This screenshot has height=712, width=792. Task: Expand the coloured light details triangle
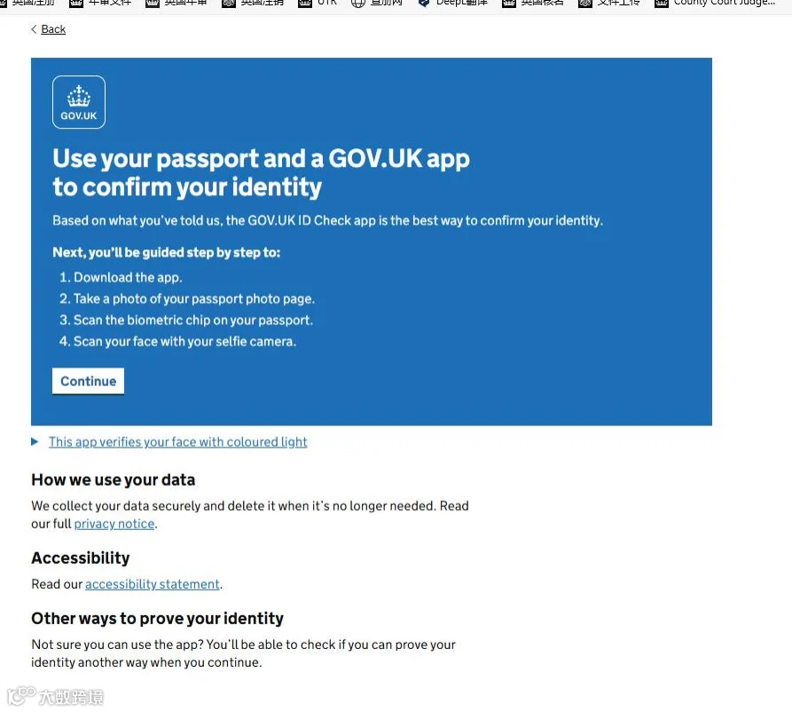(35, 442)
